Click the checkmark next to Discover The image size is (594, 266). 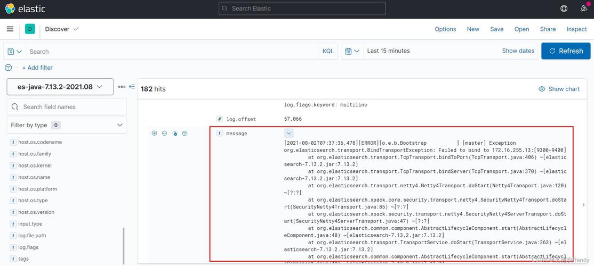point(76,29)
